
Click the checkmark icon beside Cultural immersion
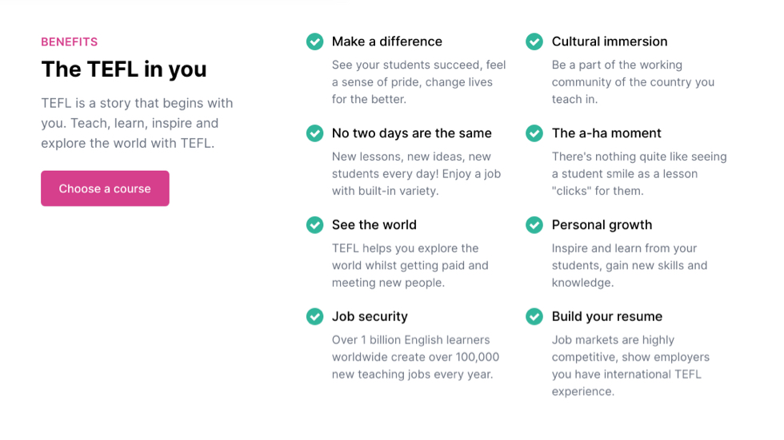(534, 42)
